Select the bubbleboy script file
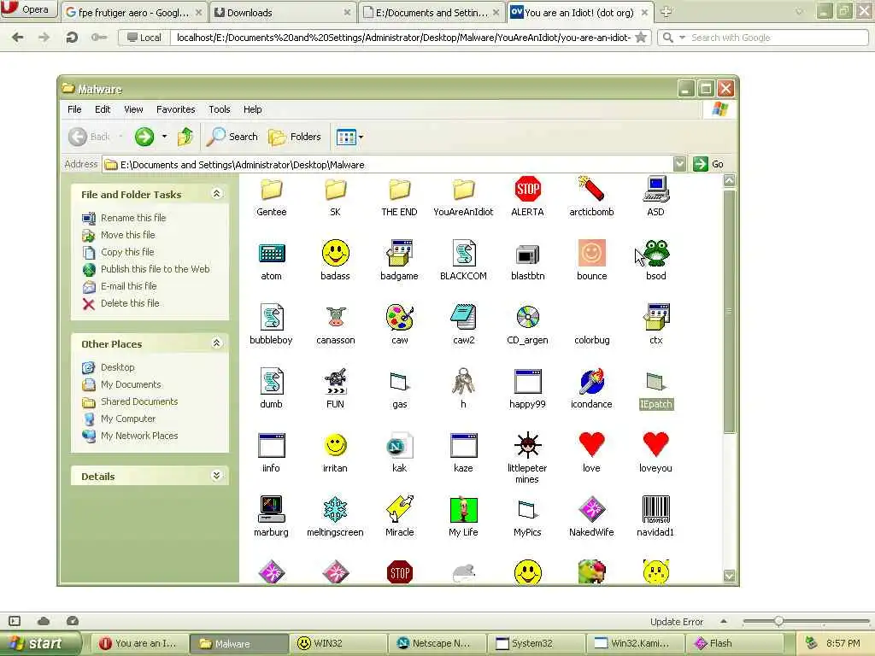The image size is (875, 656). pos(271,318)
